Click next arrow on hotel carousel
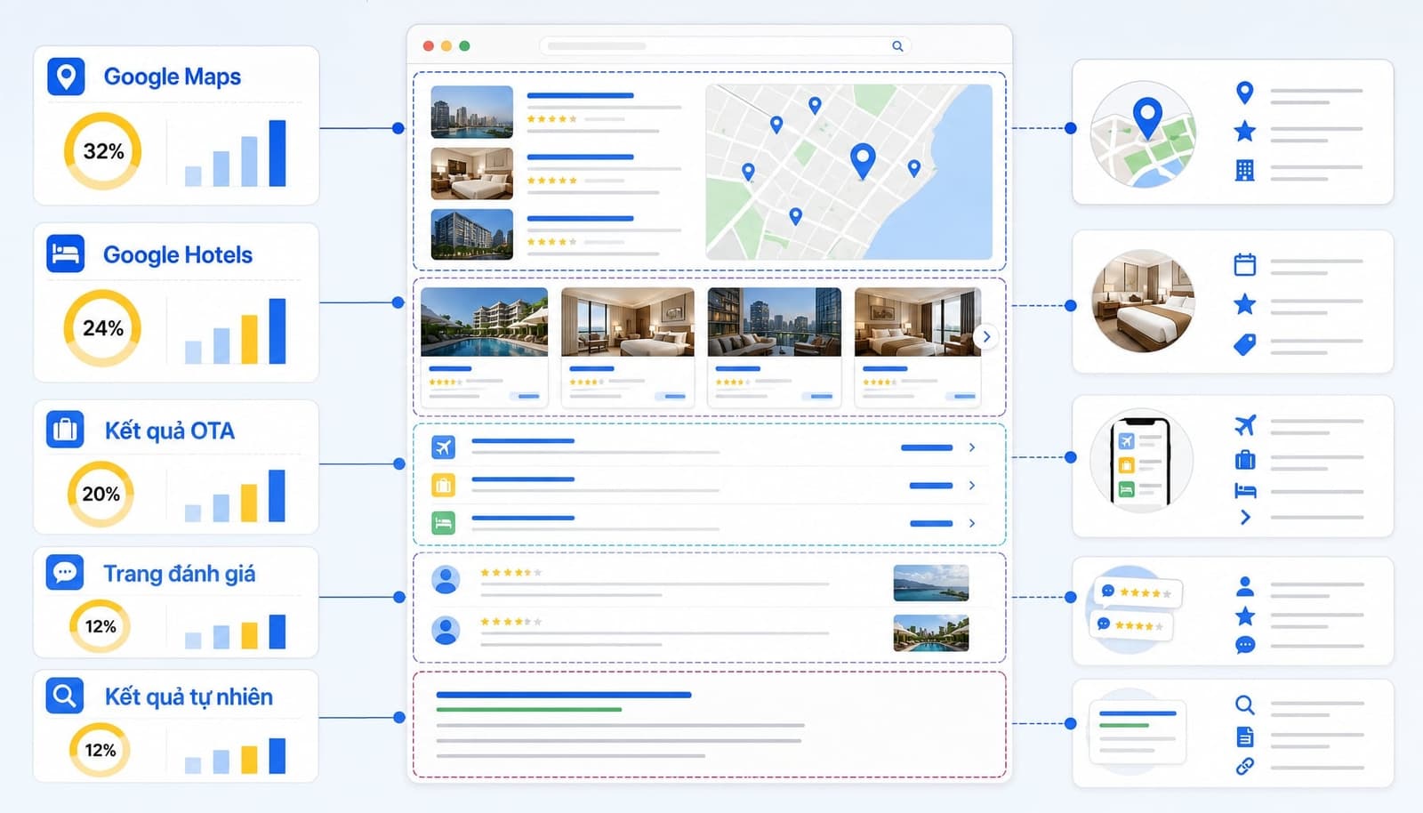The image size is (1423, 813). coord(985,336)
